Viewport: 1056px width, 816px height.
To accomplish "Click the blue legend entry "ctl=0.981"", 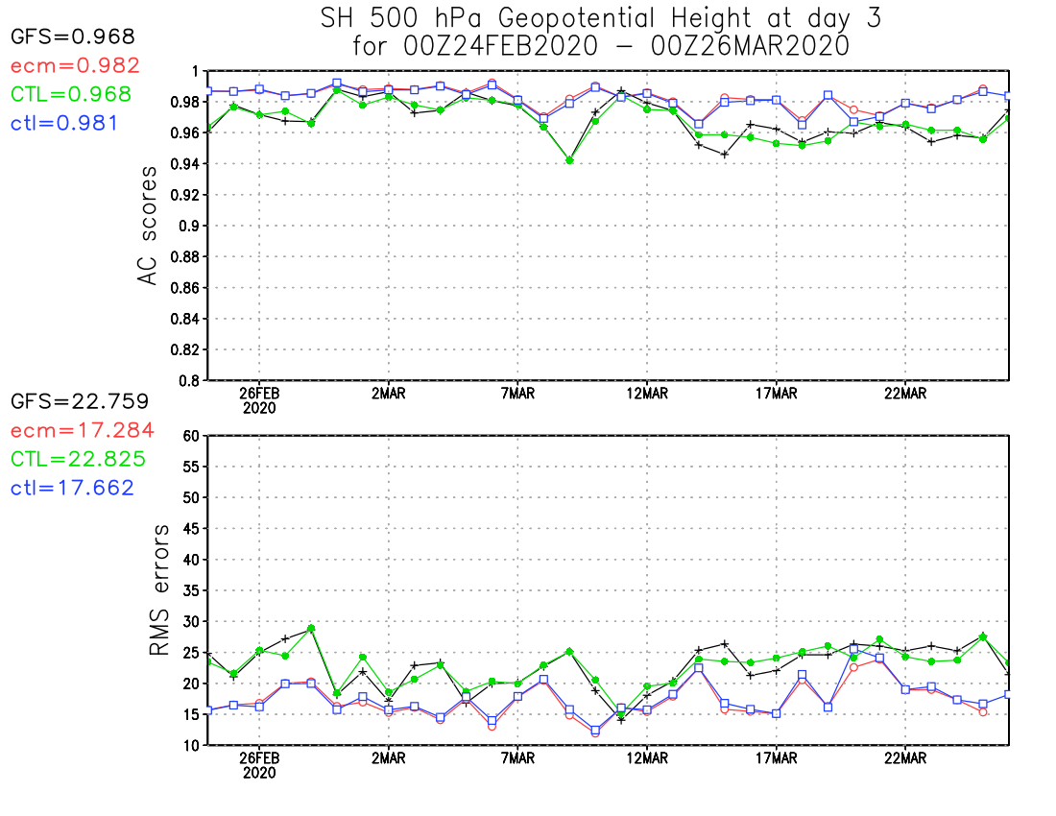I will (x=64, y=123).
